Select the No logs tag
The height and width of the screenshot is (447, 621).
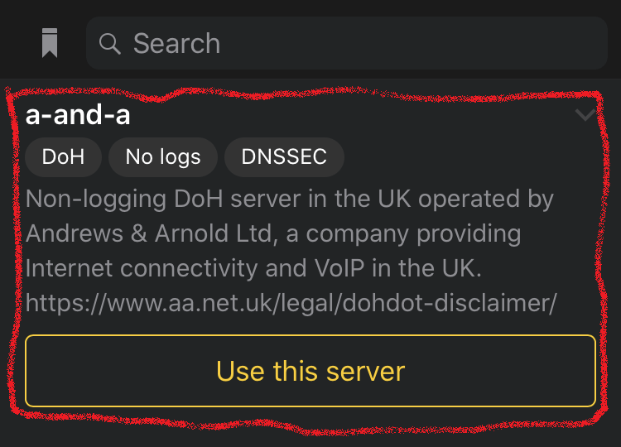(163, 156)
